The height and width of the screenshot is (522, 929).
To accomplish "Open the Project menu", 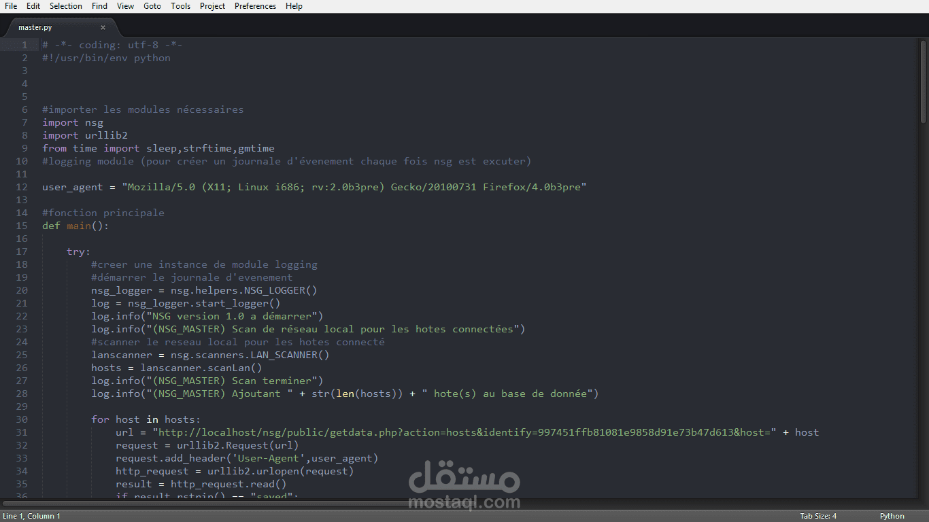I will click(212, 6).
